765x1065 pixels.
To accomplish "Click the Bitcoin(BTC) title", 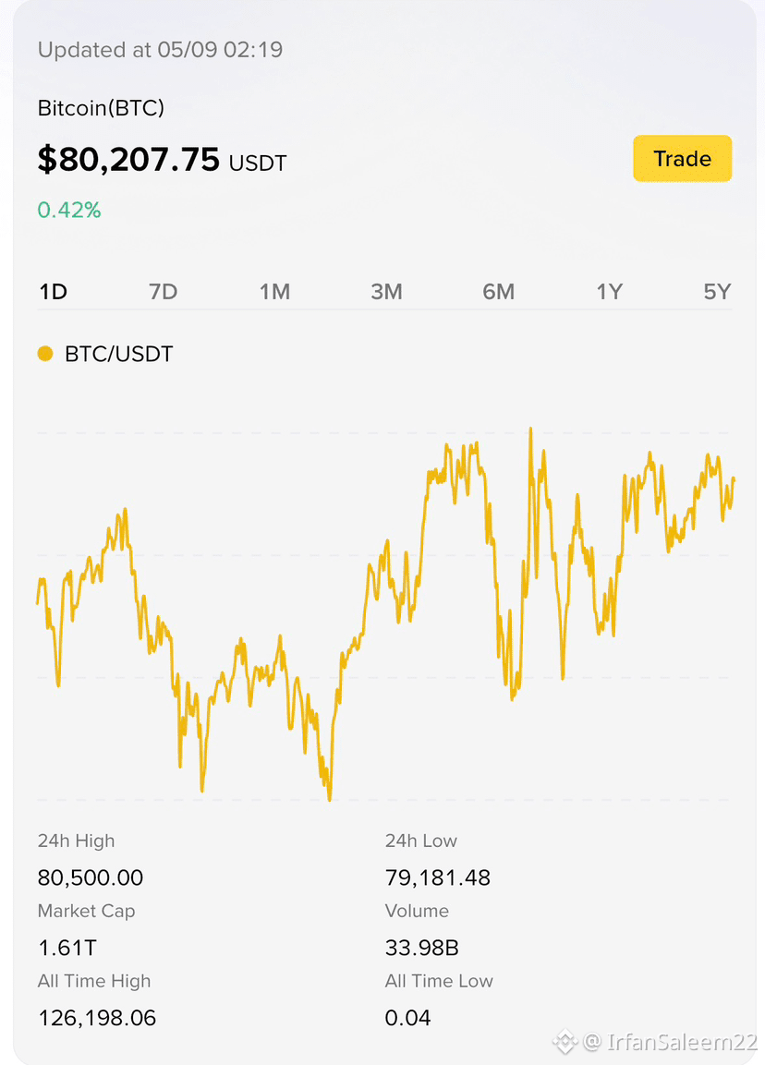I will (x=101, y=108).
